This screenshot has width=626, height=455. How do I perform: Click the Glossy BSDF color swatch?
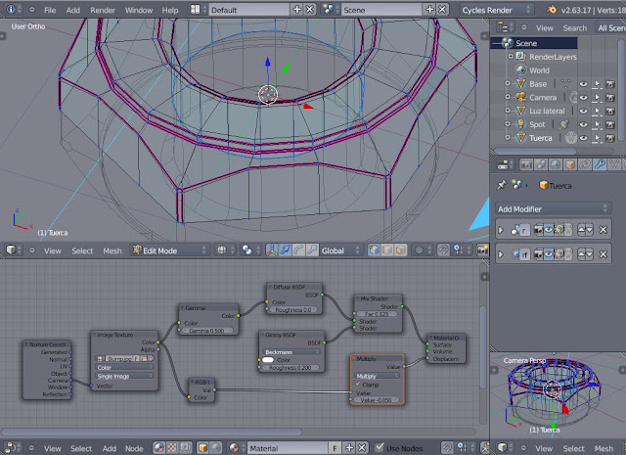pyautogui.click(x=266, y=359)
